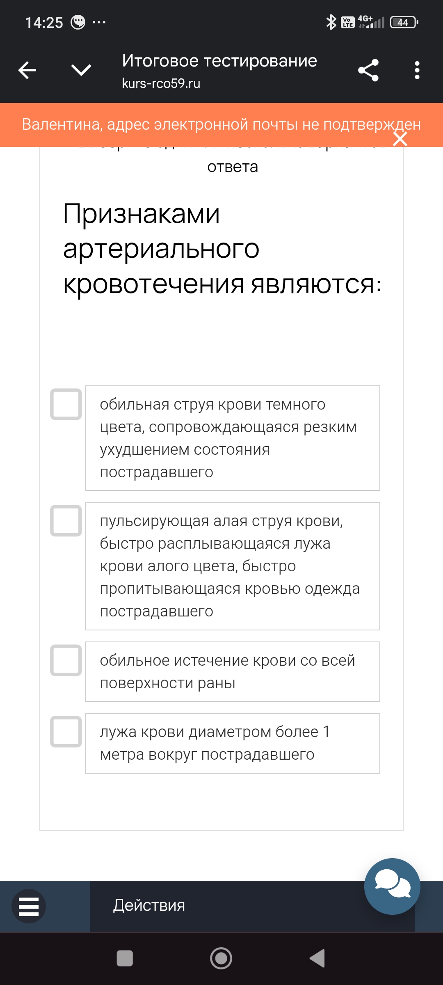The height and width of the screenshot is (985, 443).
Task: Tap the back arrow in browser header
Action: pyautogui.click(x=27, y=70)
